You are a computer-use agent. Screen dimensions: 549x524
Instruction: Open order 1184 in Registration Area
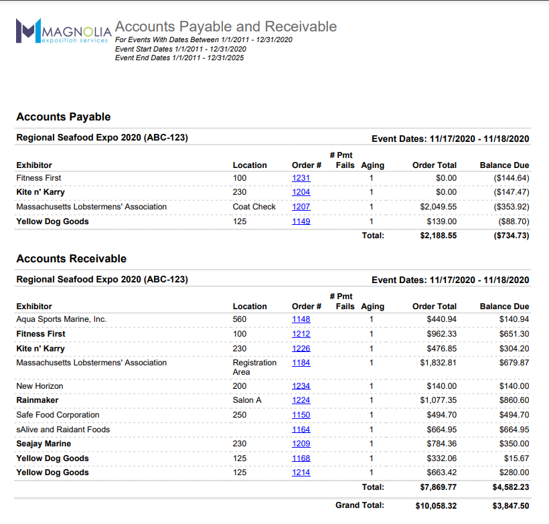click(301, 363)
